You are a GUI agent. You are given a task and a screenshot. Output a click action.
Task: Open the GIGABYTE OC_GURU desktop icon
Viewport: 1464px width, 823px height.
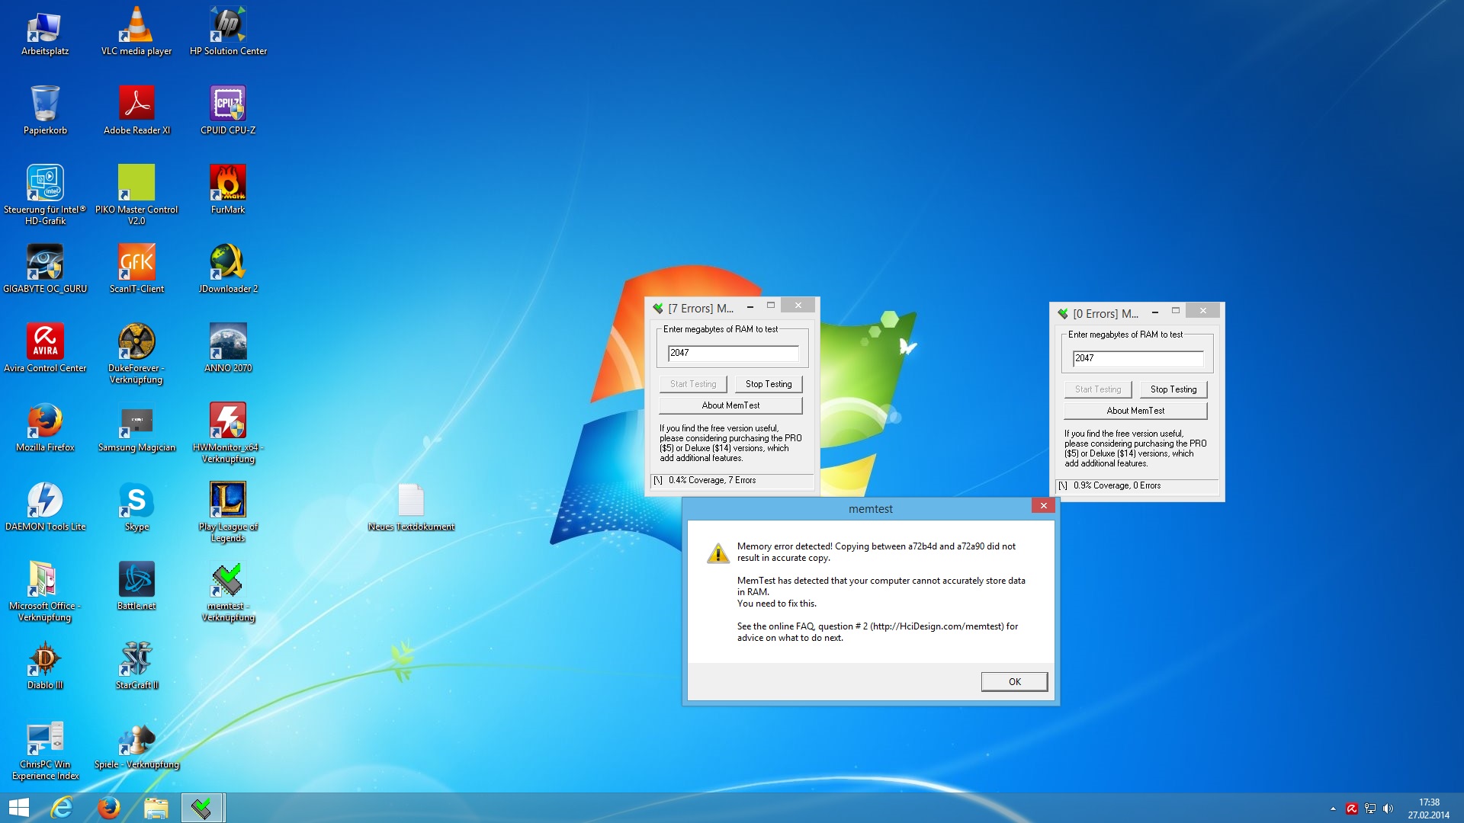click(x=45, y=262)
